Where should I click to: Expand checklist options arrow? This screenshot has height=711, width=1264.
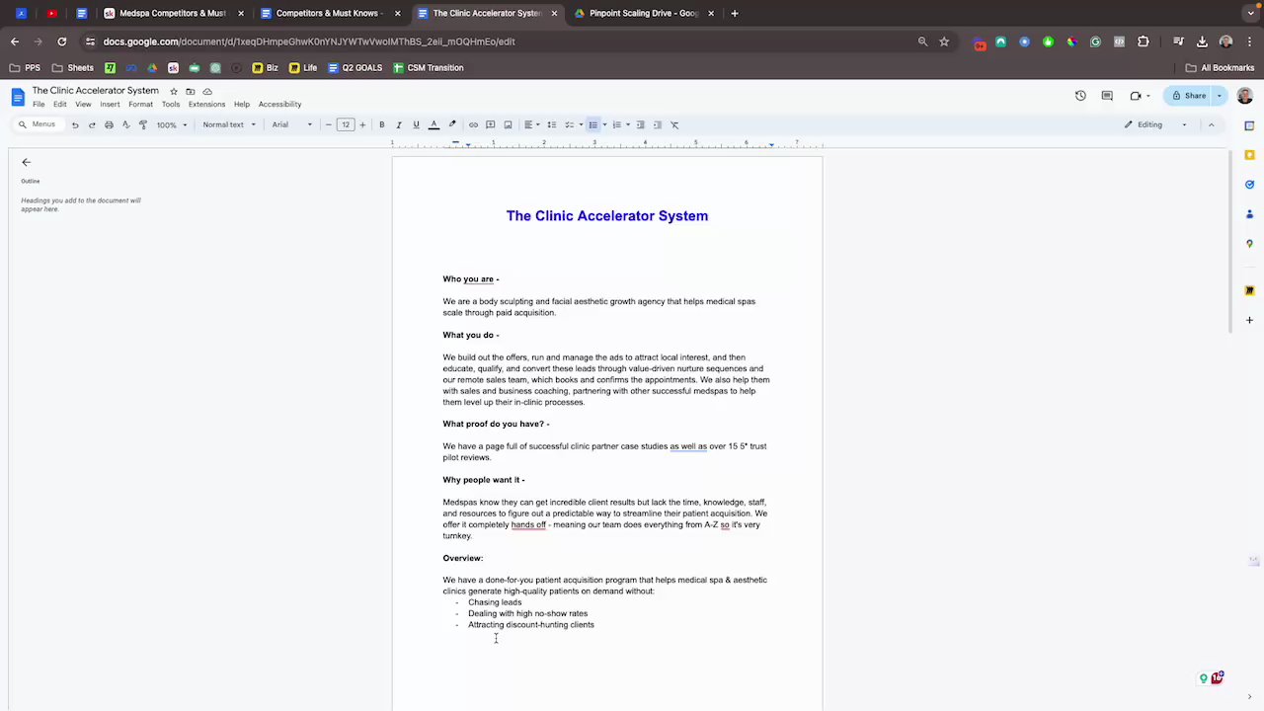tap(581, 124)
